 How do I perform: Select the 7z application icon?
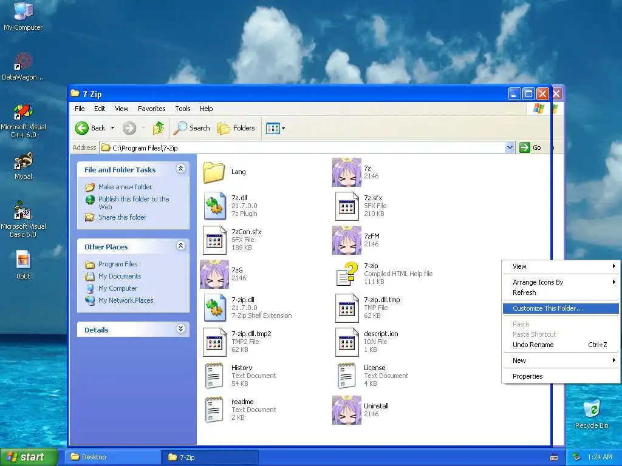tap(347, 172)
